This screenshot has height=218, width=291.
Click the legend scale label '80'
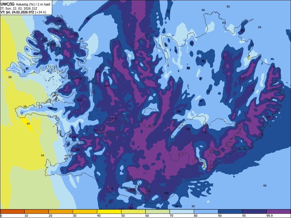(x=196, y=216)
